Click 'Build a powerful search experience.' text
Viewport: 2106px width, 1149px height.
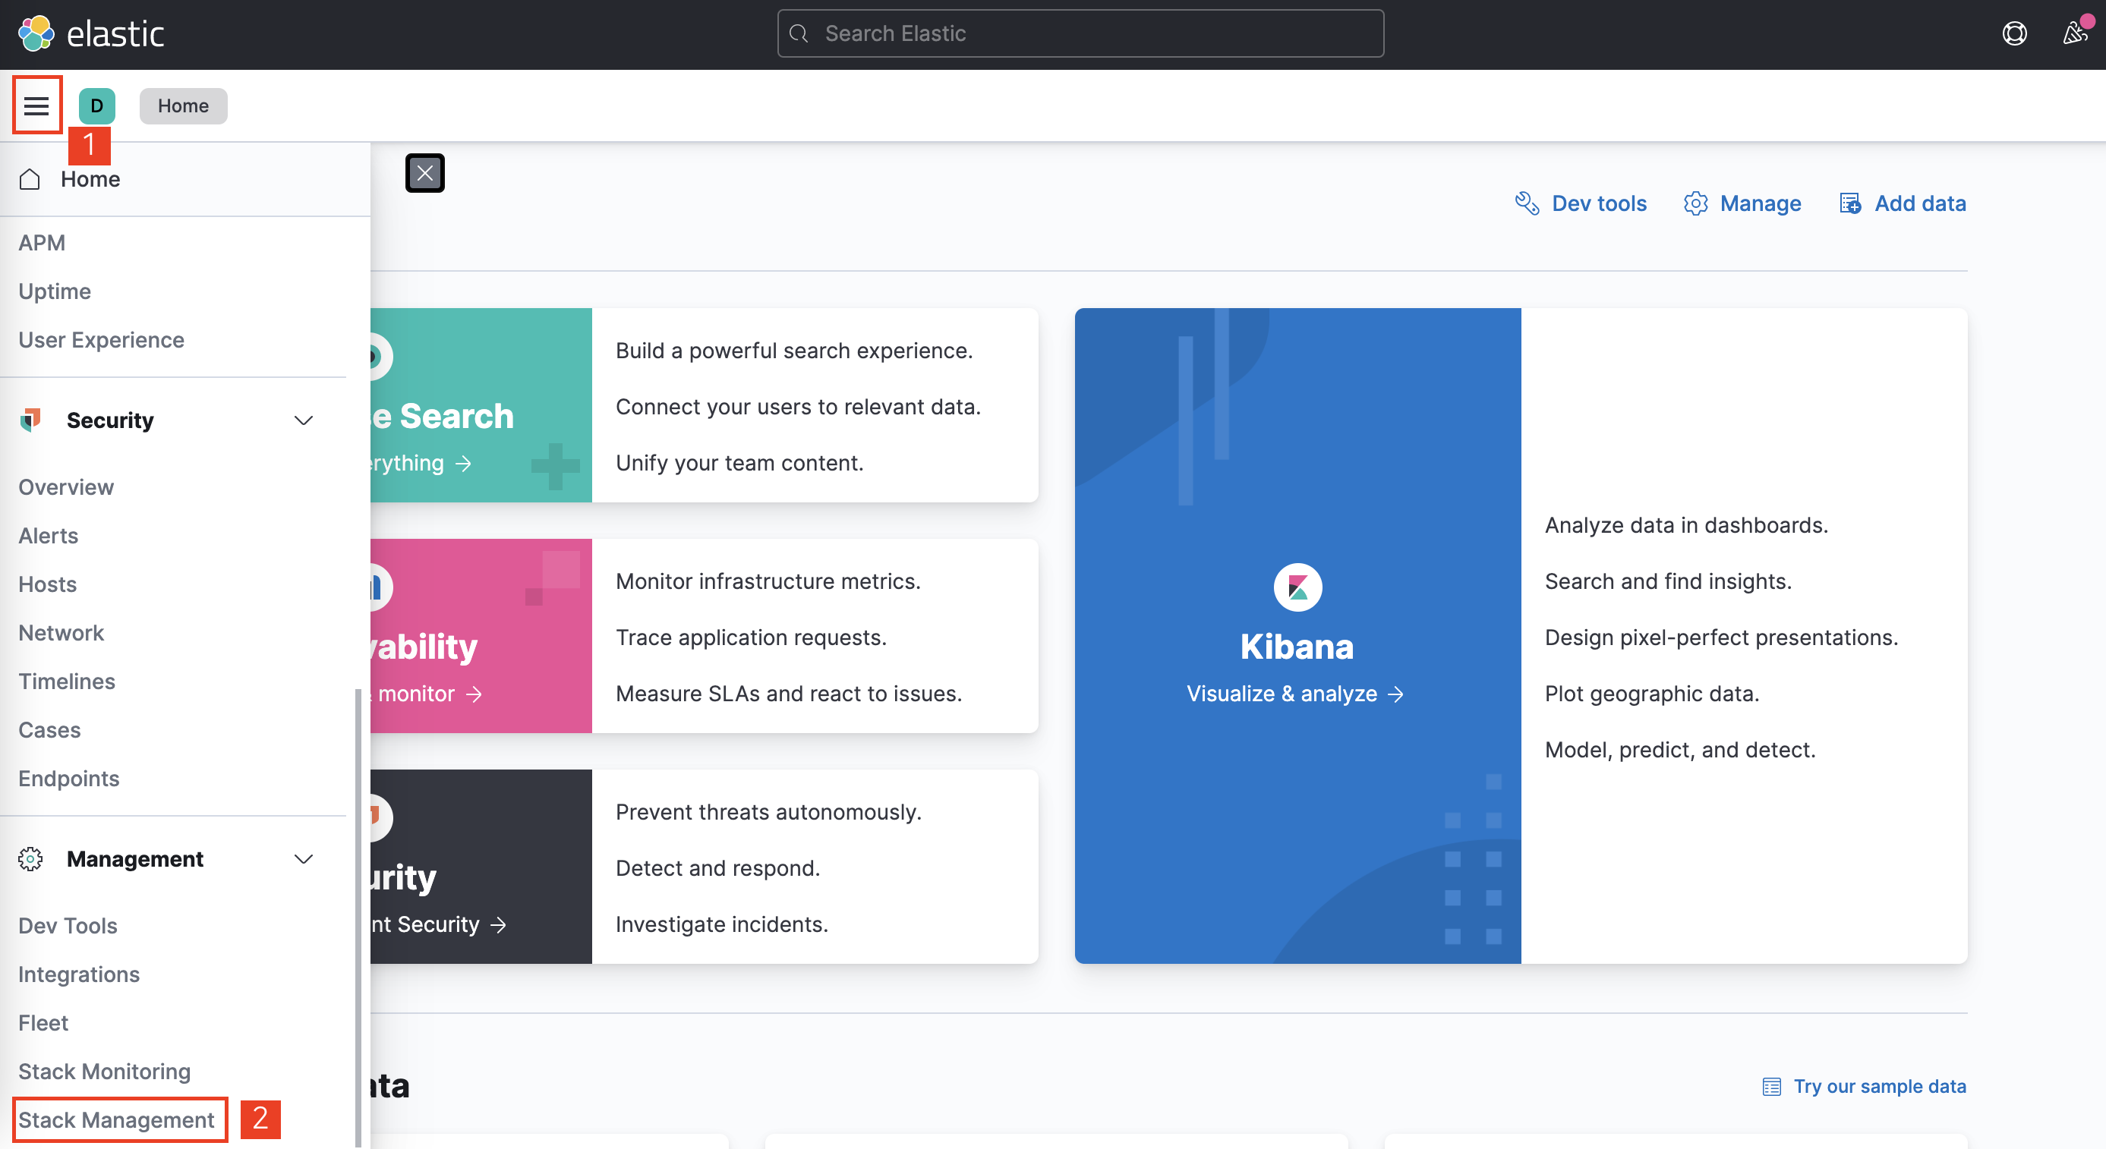coord(794,350)
